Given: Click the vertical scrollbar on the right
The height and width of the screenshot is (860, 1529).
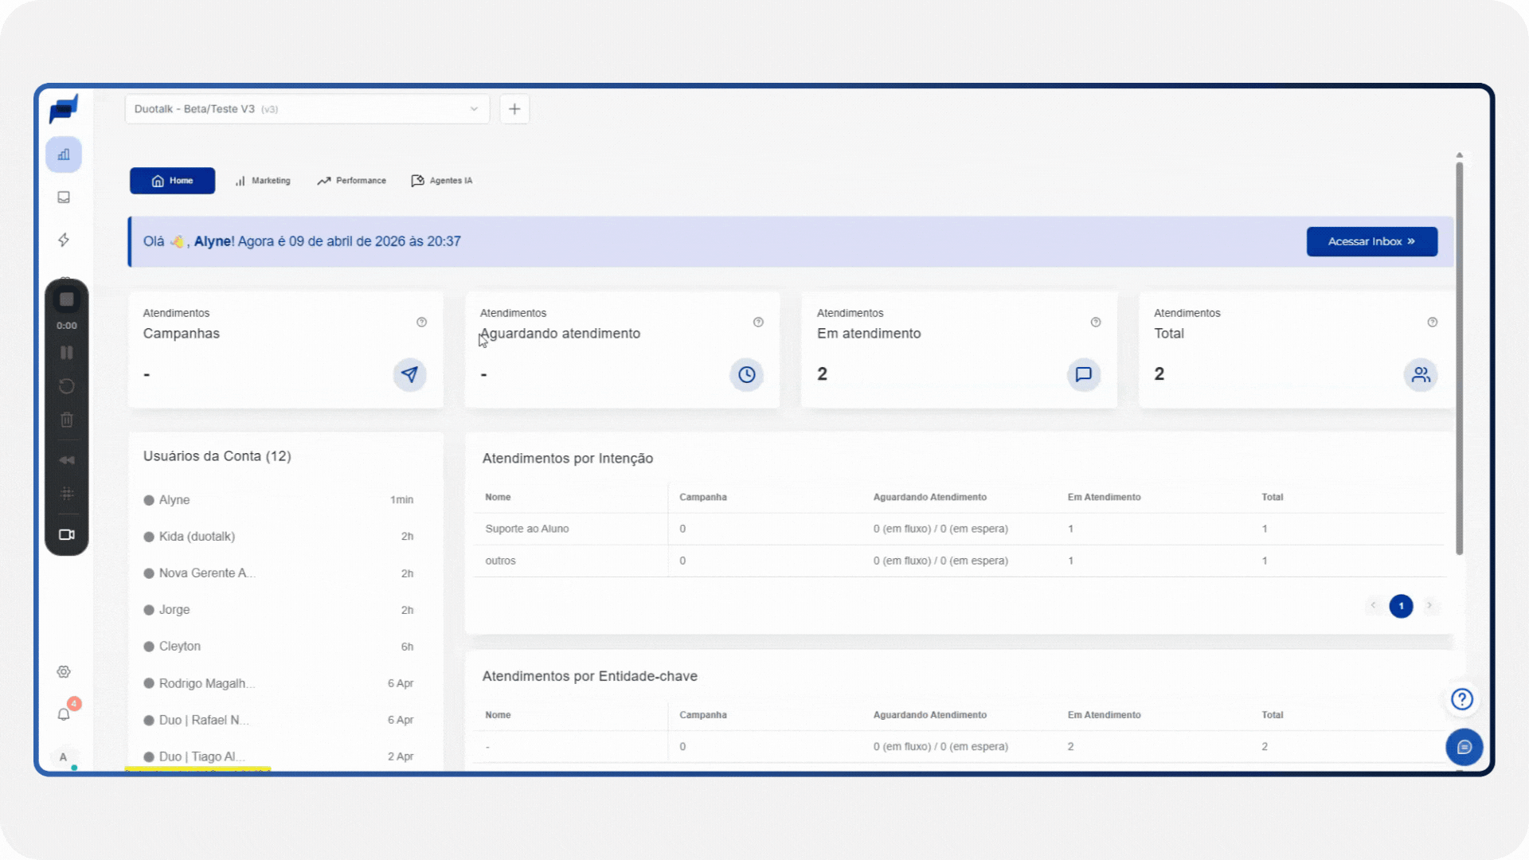Looking at the screenshot, I should 1459,358.
